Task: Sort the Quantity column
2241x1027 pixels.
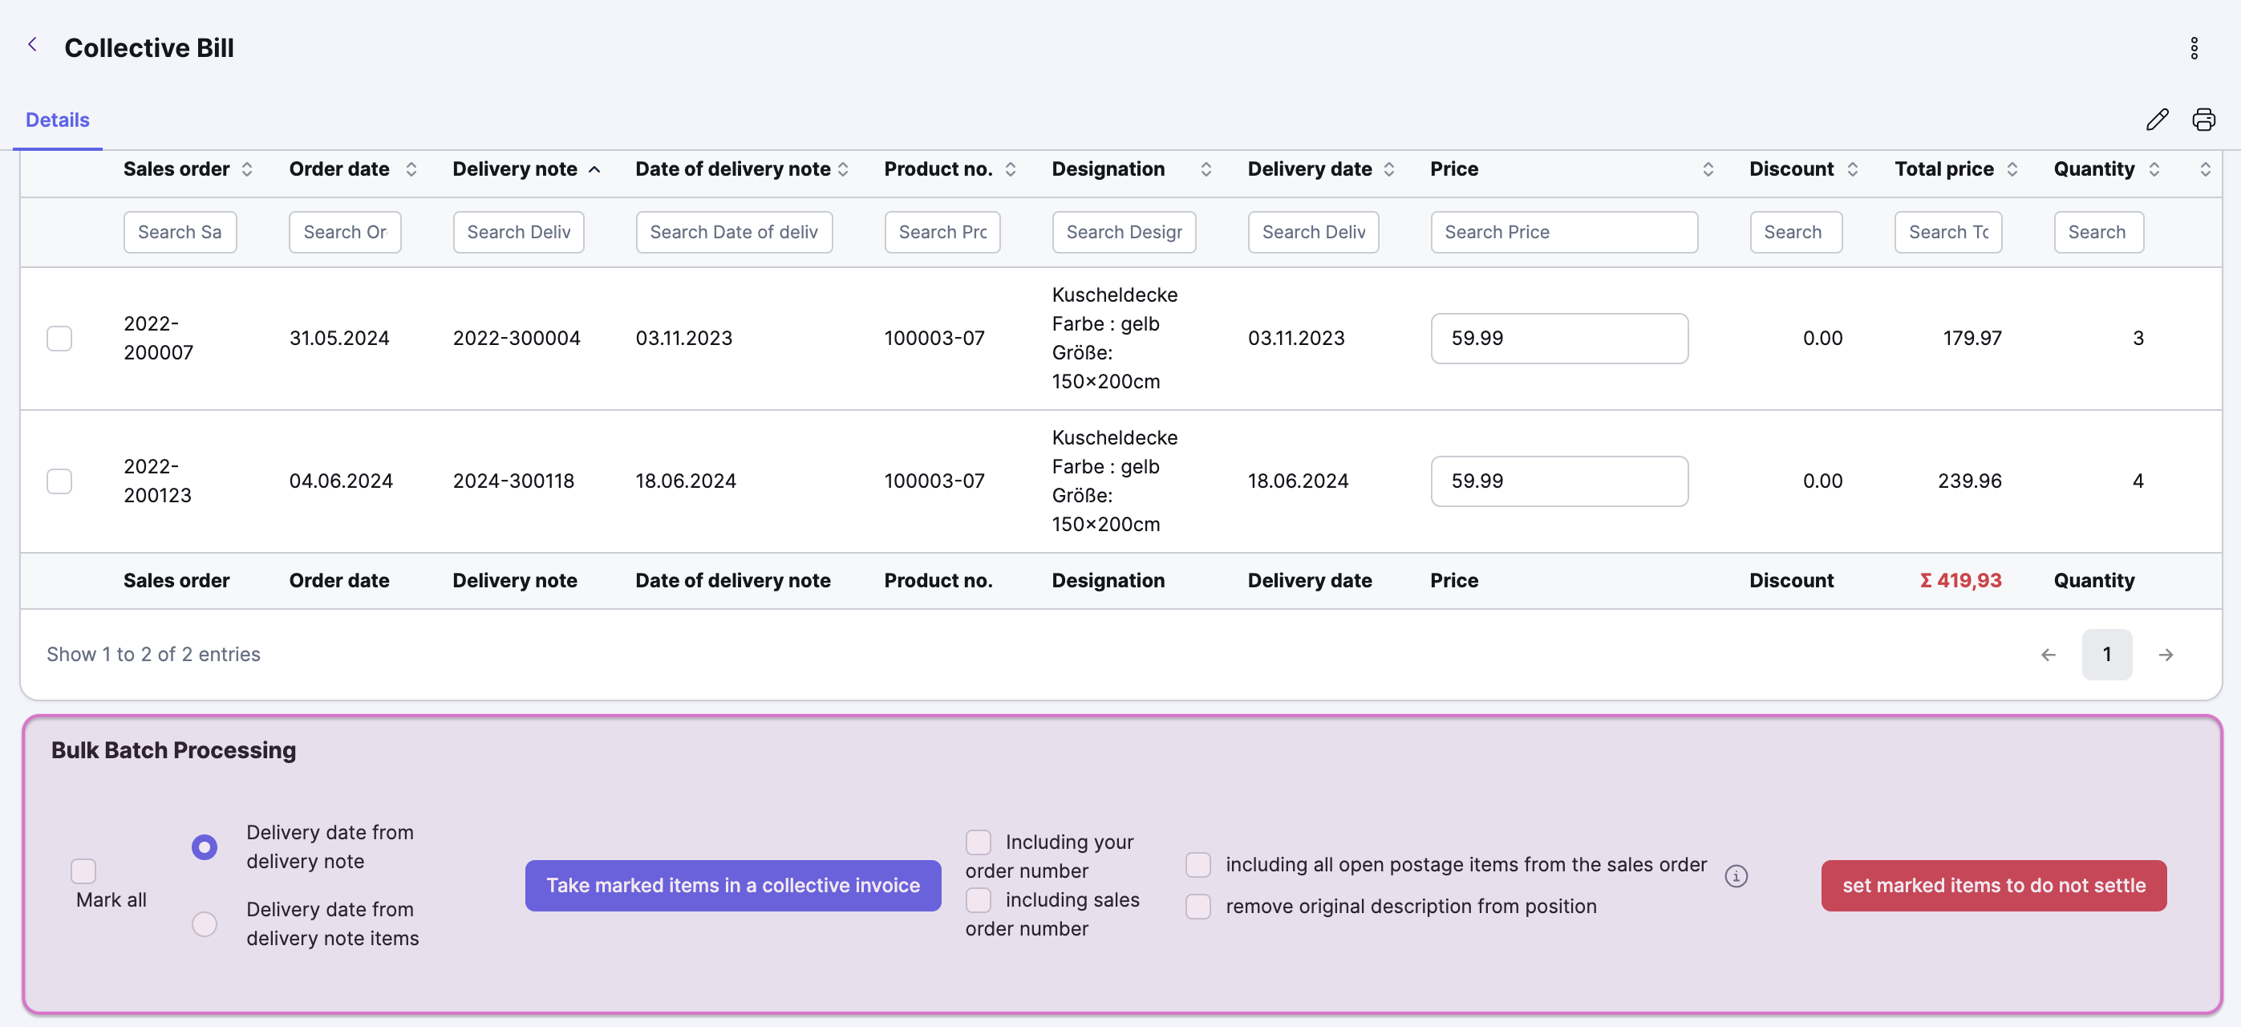Action: tap(2154, 170)
